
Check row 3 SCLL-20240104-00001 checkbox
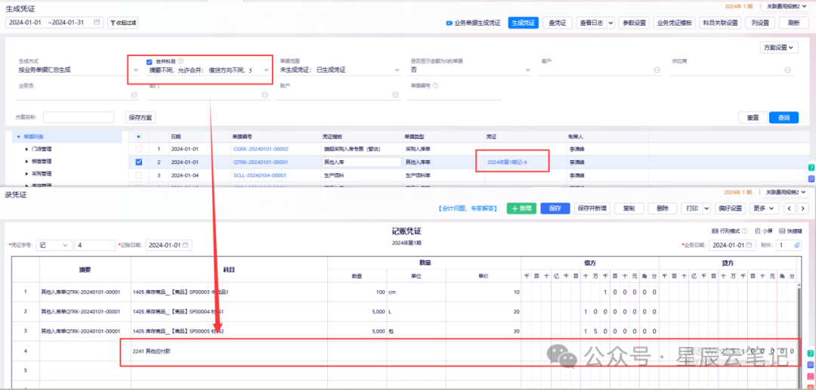coord(138,175)
